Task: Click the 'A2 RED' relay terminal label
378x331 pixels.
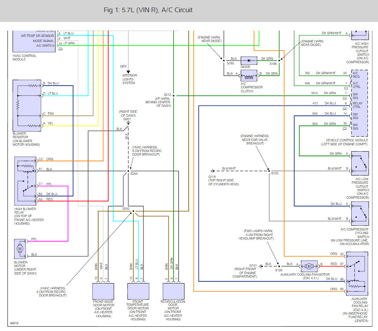Action: (x=46, y=199)
